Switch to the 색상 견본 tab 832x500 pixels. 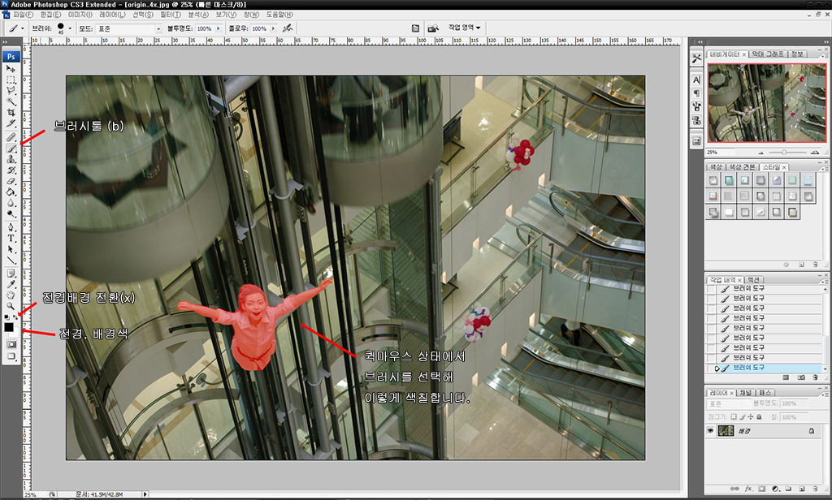point(742,167)
